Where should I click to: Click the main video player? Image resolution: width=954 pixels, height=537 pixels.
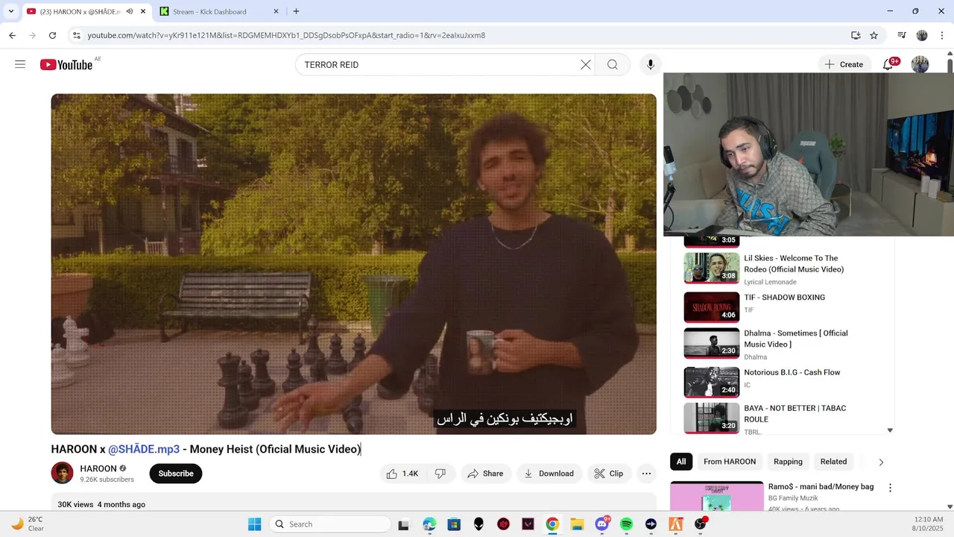pos(353,264)
